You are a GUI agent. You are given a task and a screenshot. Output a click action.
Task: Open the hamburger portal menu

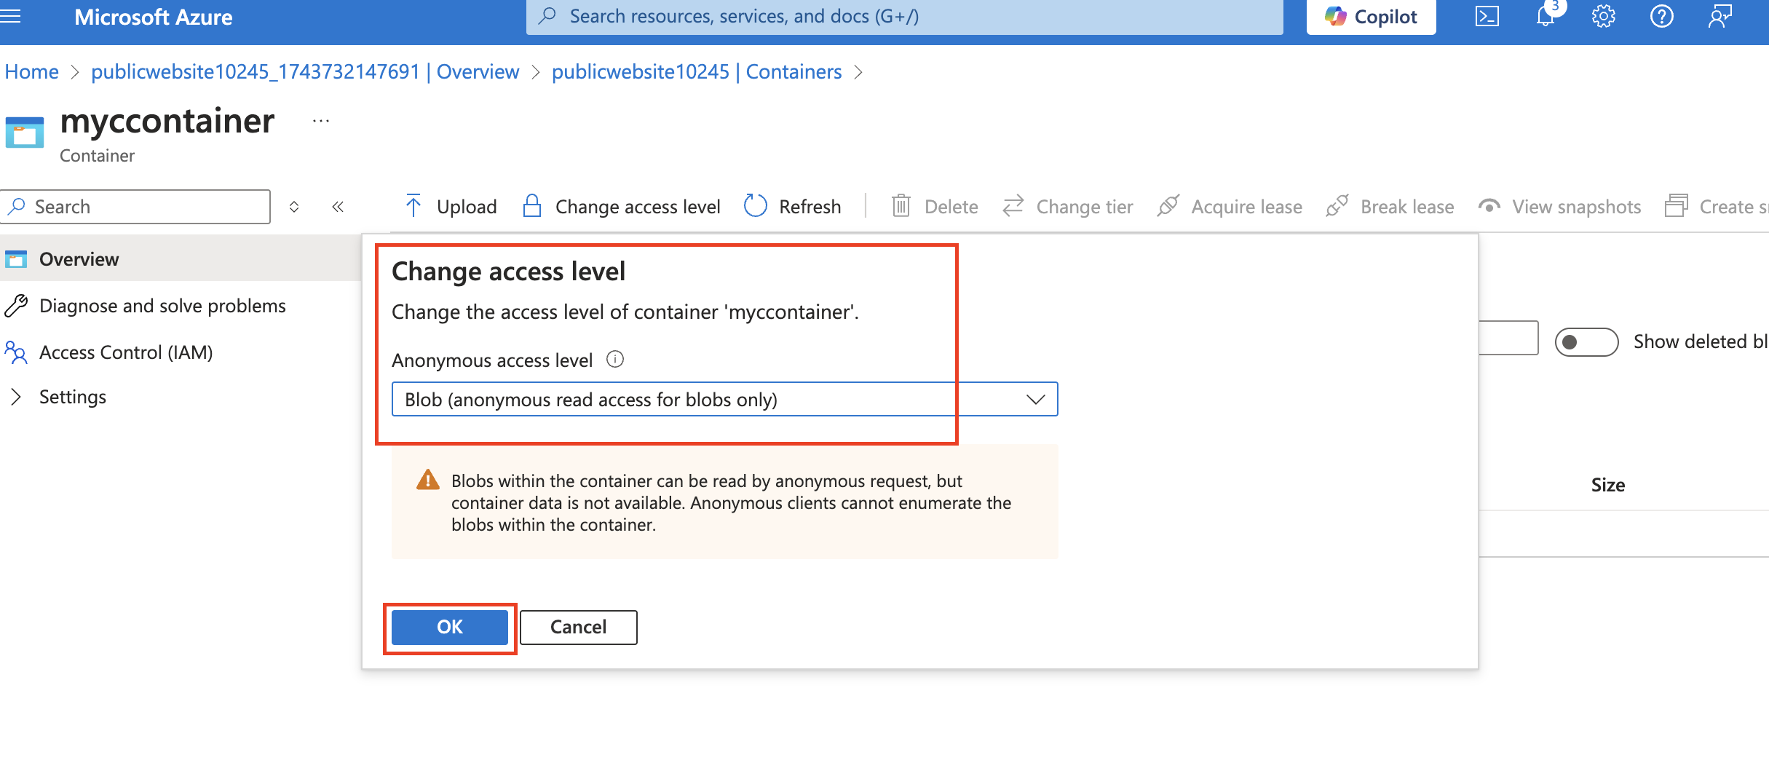pyautogui.click(x=11, y=17)
